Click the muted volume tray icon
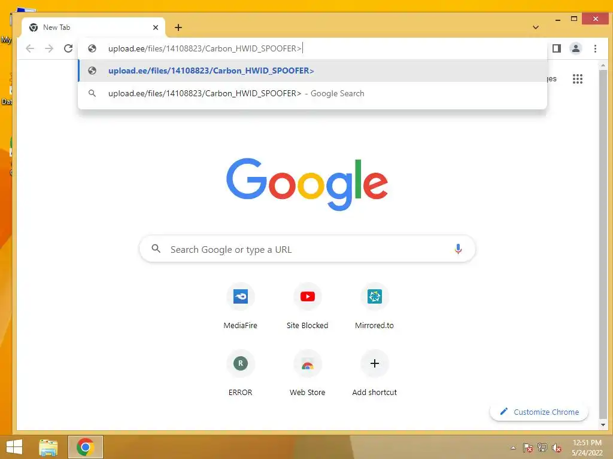Screen dimensions: 613x459 (556, 448)
